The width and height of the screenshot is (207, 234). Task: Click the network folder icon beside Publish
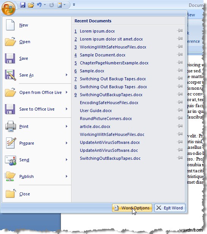pos(10,176)
